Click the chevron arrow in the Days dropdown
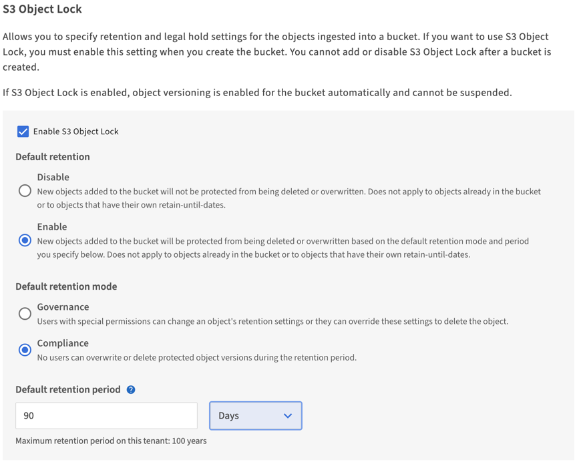 (288, 416)
